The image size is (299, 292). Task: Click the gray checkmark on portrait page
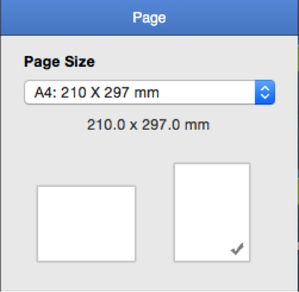click(x=237, y=249)
